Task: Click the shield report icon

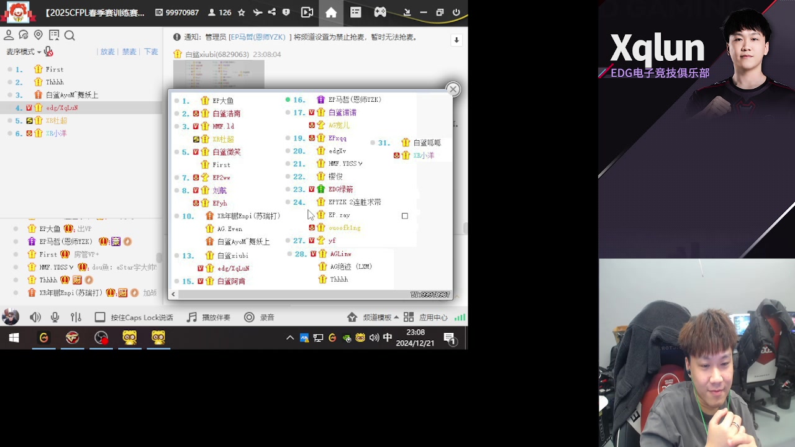Action: tap(286, 12)
